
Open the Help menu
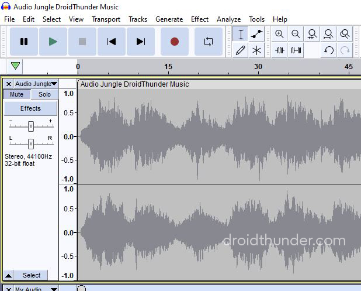tap(280, 19)
